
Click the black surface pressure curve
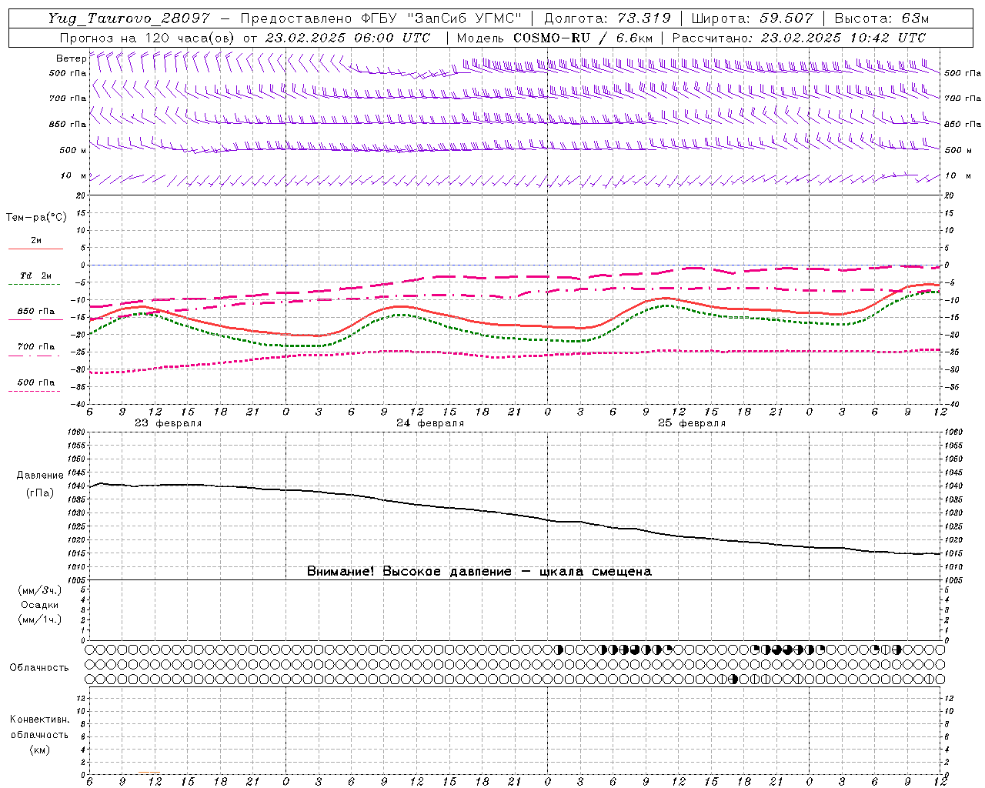(x=516, y=515)
